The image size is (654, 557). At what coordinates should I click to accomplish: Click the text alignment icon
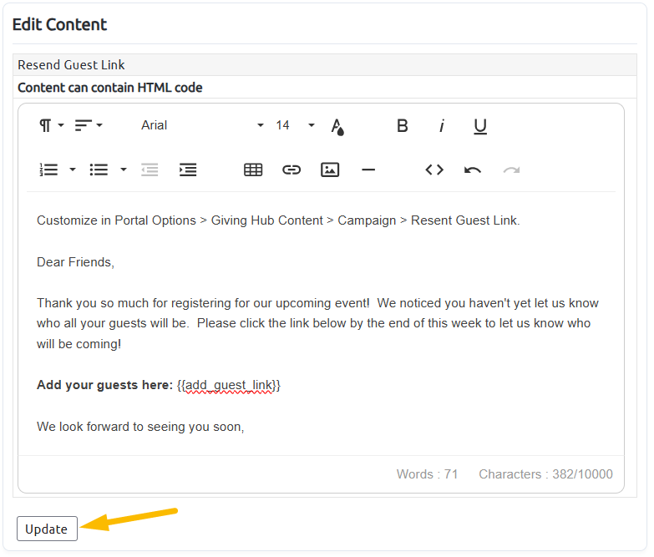[x=83, y=125]
